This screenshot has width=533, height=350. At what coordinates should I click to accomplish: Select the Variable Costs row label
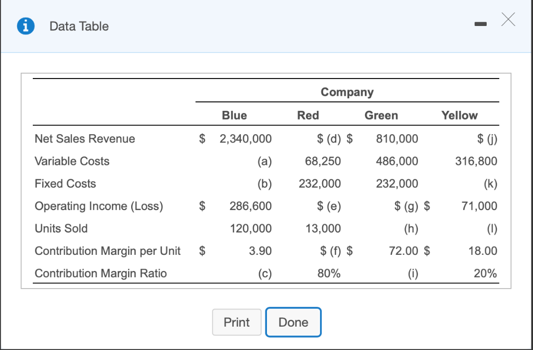pyautogui.click(x=72, y=161)
